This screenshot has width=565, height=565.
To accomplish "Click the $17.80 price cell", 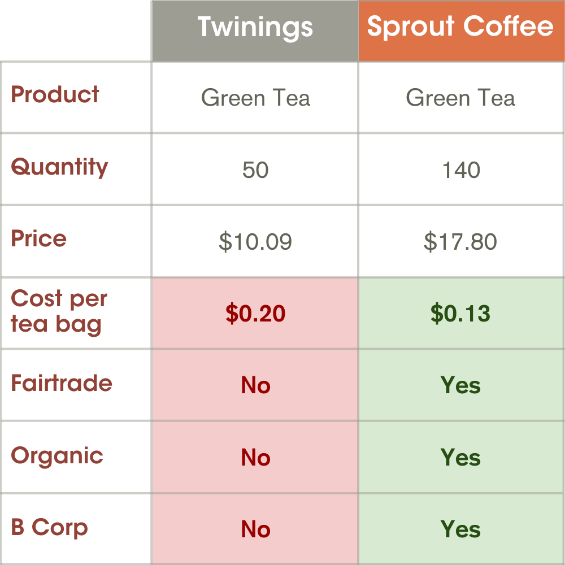I will pos(460,242).
